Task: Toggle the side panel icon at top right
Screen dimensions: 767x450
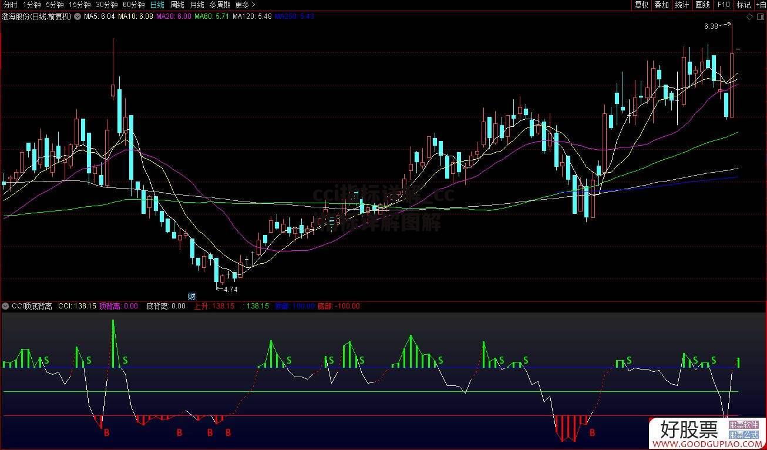Action: click(x=761, y=16)
